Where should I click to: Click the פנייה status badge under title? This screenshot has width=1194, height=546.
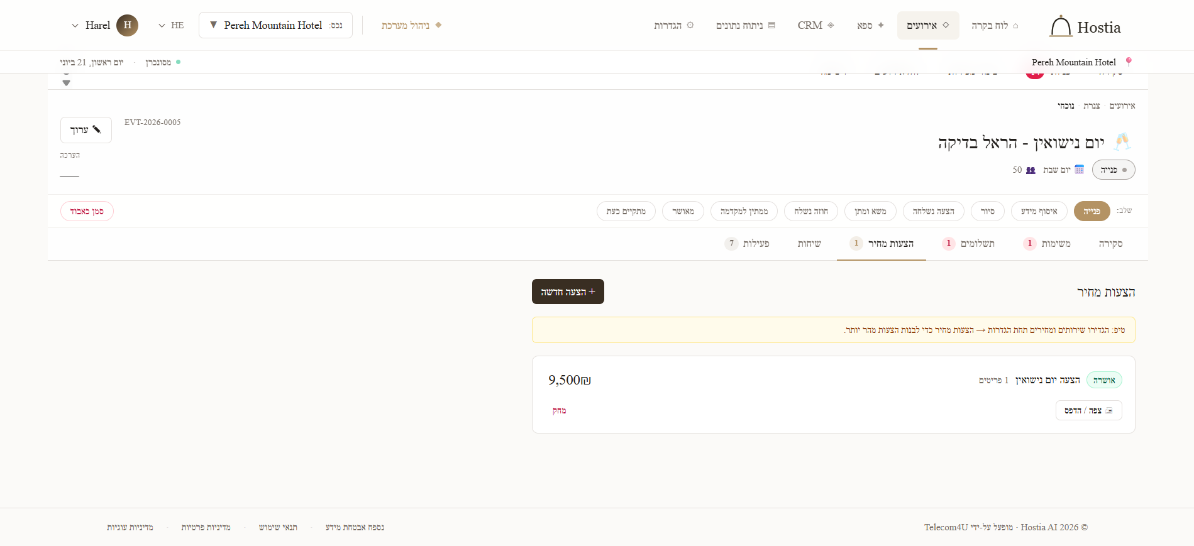tap(1114, 170)
